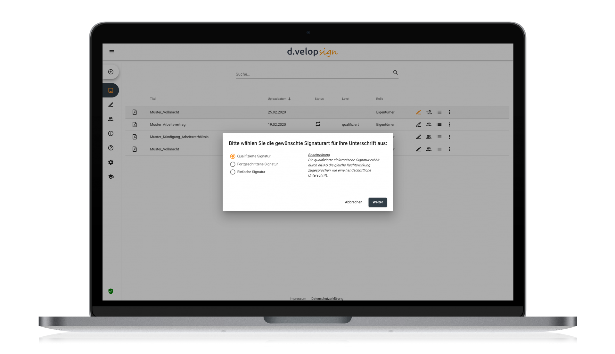Viewport: 615px width, 354px height.
Task: Click the Abbrechen button
Action: pyautogui.click(x=354, y=202)
